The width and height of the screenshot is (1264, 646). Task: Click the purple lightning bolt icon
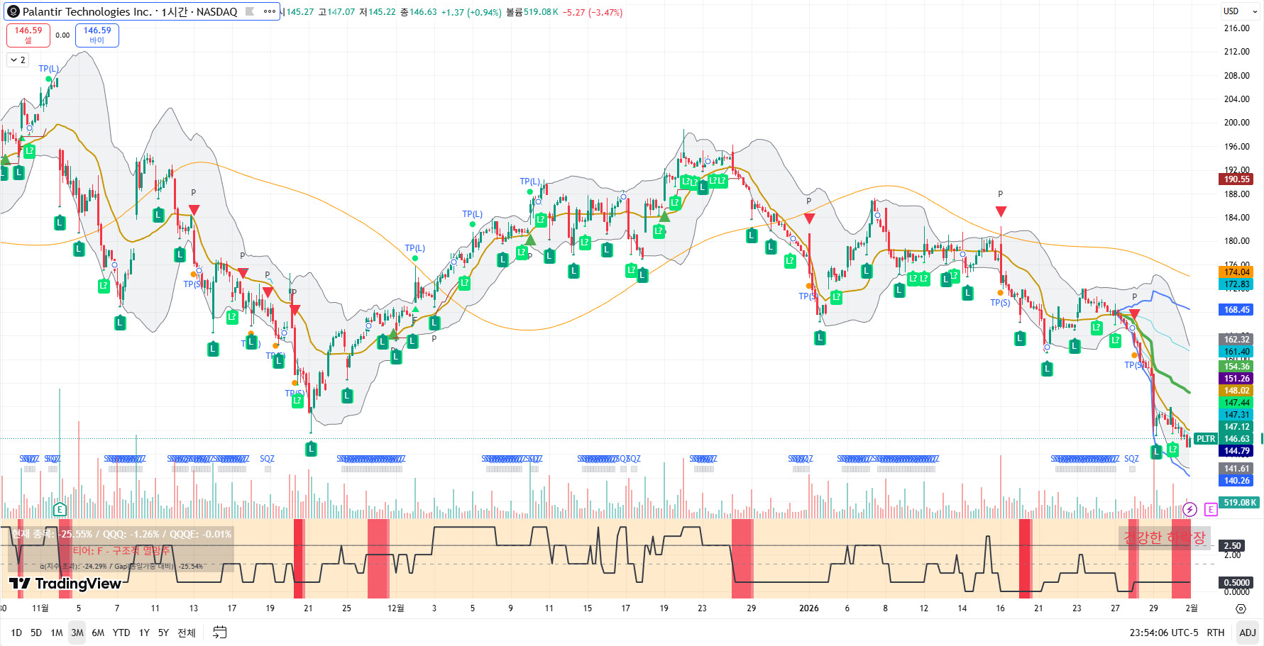[1190, 509]
